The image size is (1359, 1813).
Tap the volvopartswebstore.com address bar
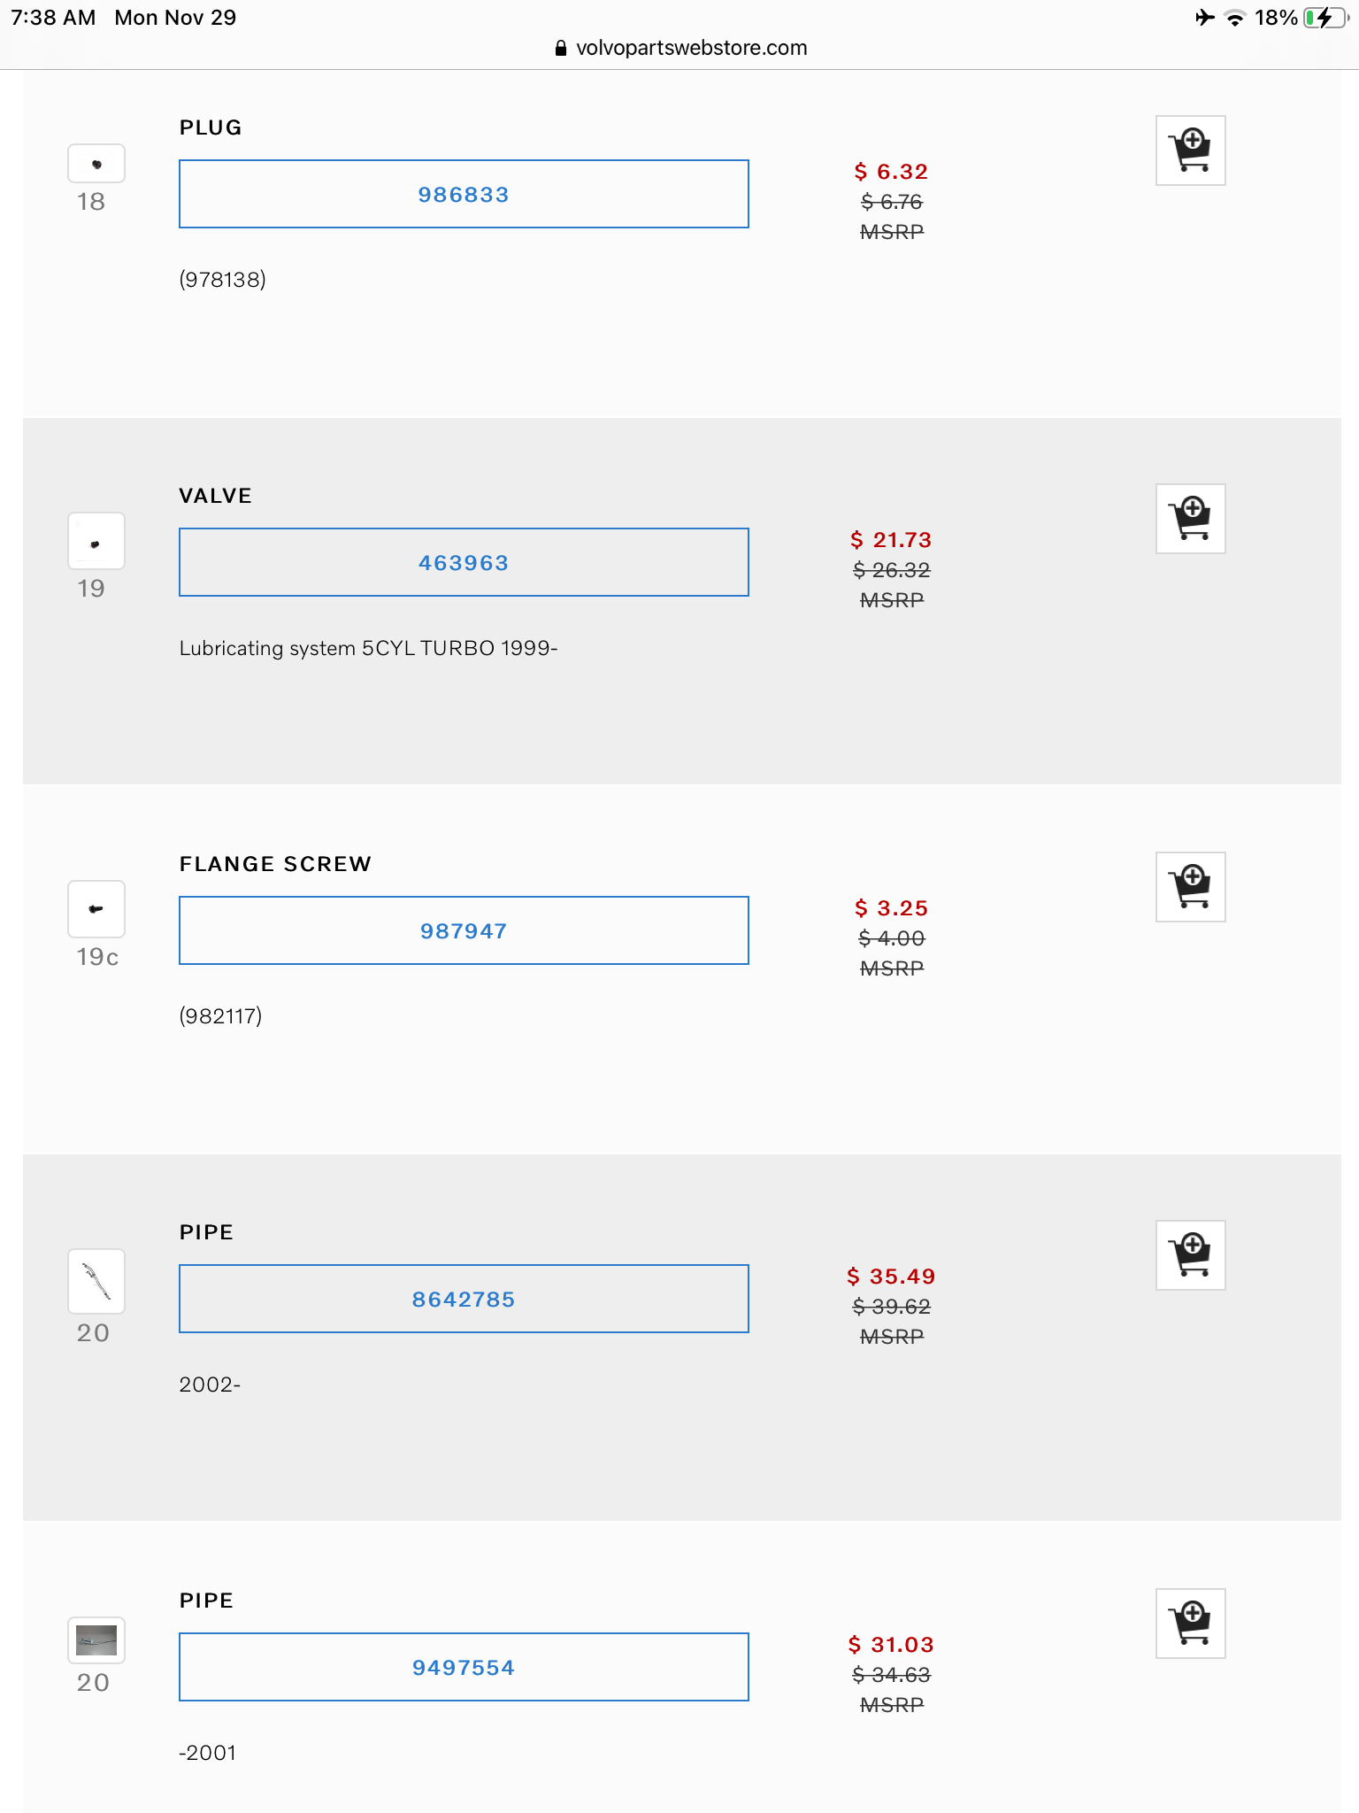coord(681,48)
